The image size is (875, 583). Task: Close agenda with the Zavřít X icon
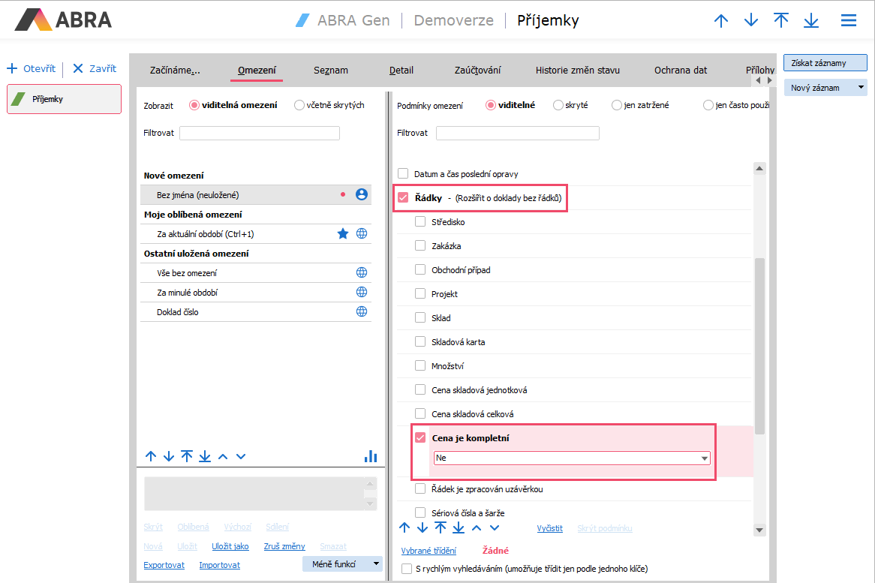point(77,69)
